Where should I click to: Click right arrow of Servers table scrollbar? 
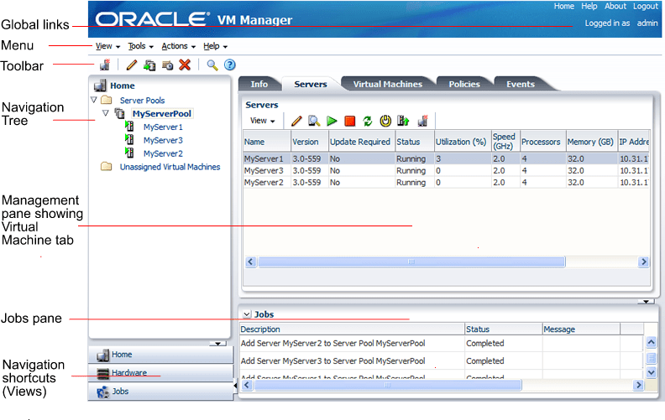point(643,262)
